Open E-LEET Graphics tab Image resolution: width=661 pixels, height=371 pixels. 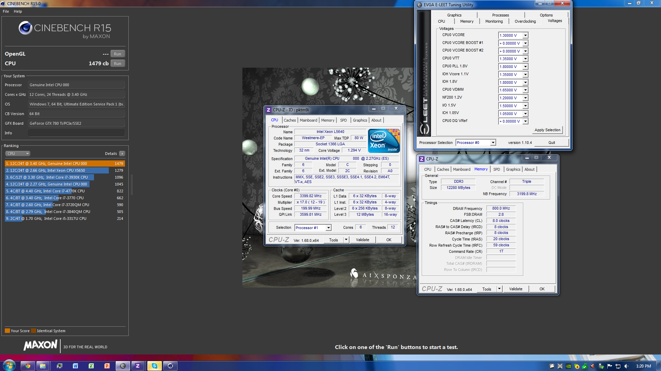[454, 15]
